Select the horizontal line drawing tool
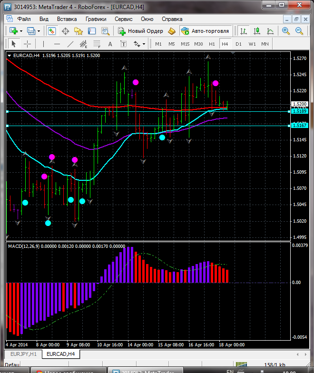 point(57,44)
